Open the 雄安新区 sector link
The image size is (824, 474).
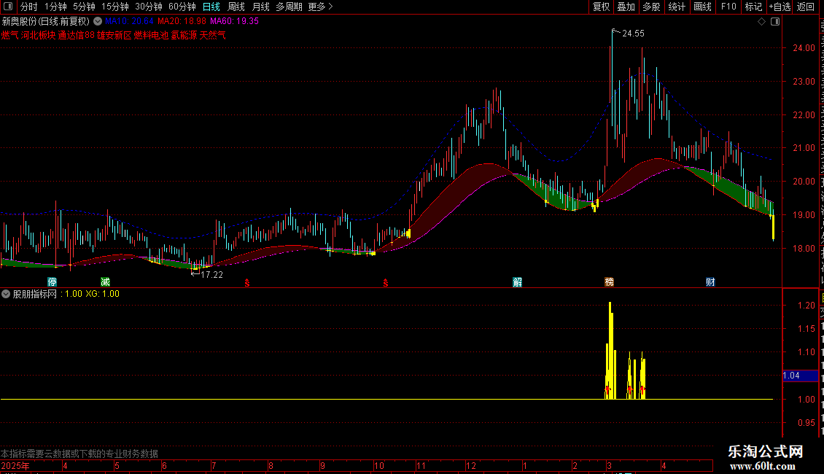[x=114, y=35]
